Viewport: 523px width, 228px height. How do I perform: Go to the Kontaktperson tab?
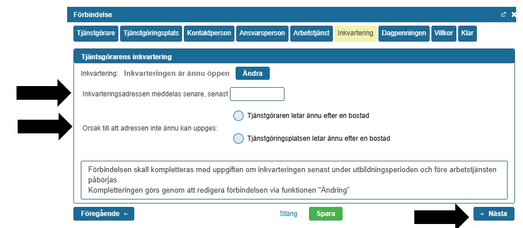tap(209, 34)
